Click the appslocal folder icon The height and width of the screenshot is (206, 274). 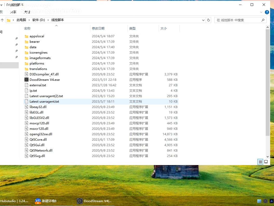(26, 36)
